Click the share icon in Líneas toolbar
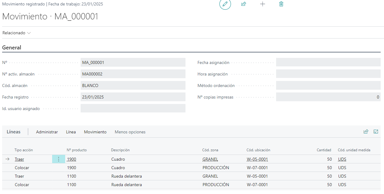Screen dimensions: 384x194 click(366, 132)
